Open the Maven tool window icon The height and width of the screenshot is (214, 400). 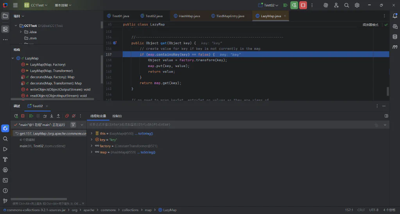coord(395,47)
